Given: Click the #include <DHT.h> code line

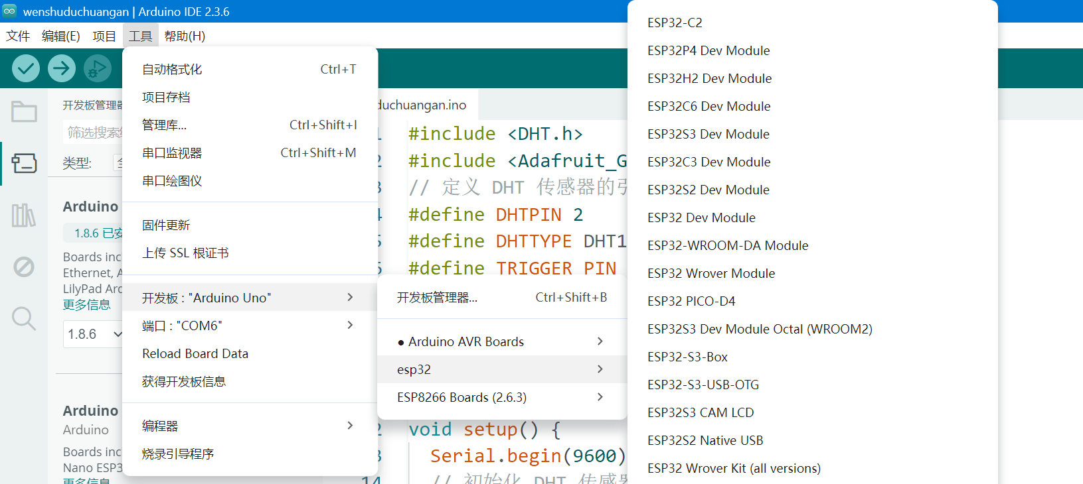Looking at the screenshot, I should click(x=495, y=133).
